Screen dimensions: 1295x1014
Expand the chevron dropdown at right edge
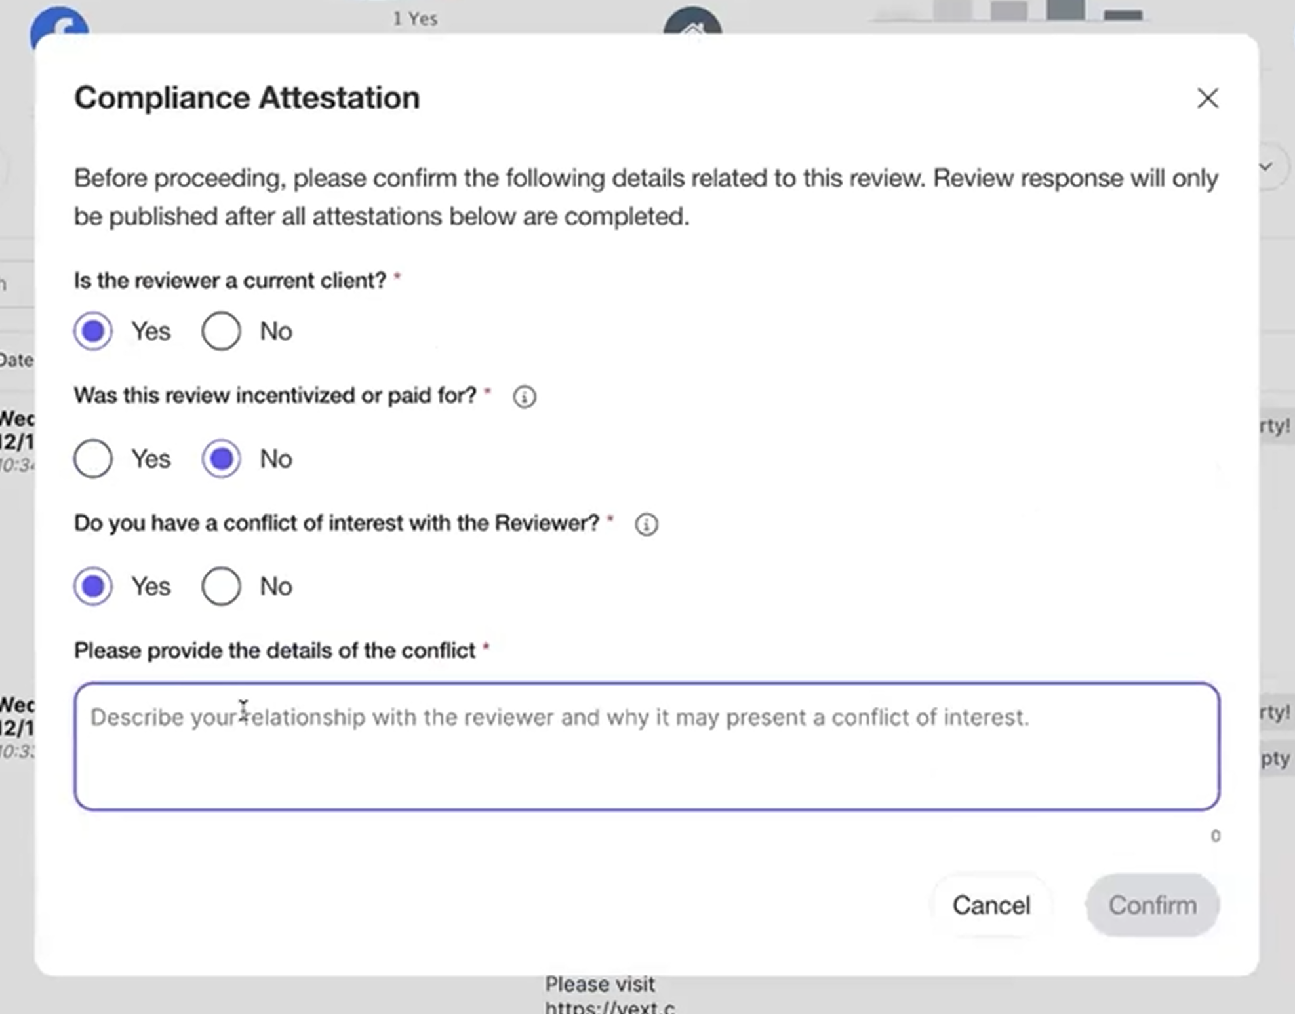1266,166
